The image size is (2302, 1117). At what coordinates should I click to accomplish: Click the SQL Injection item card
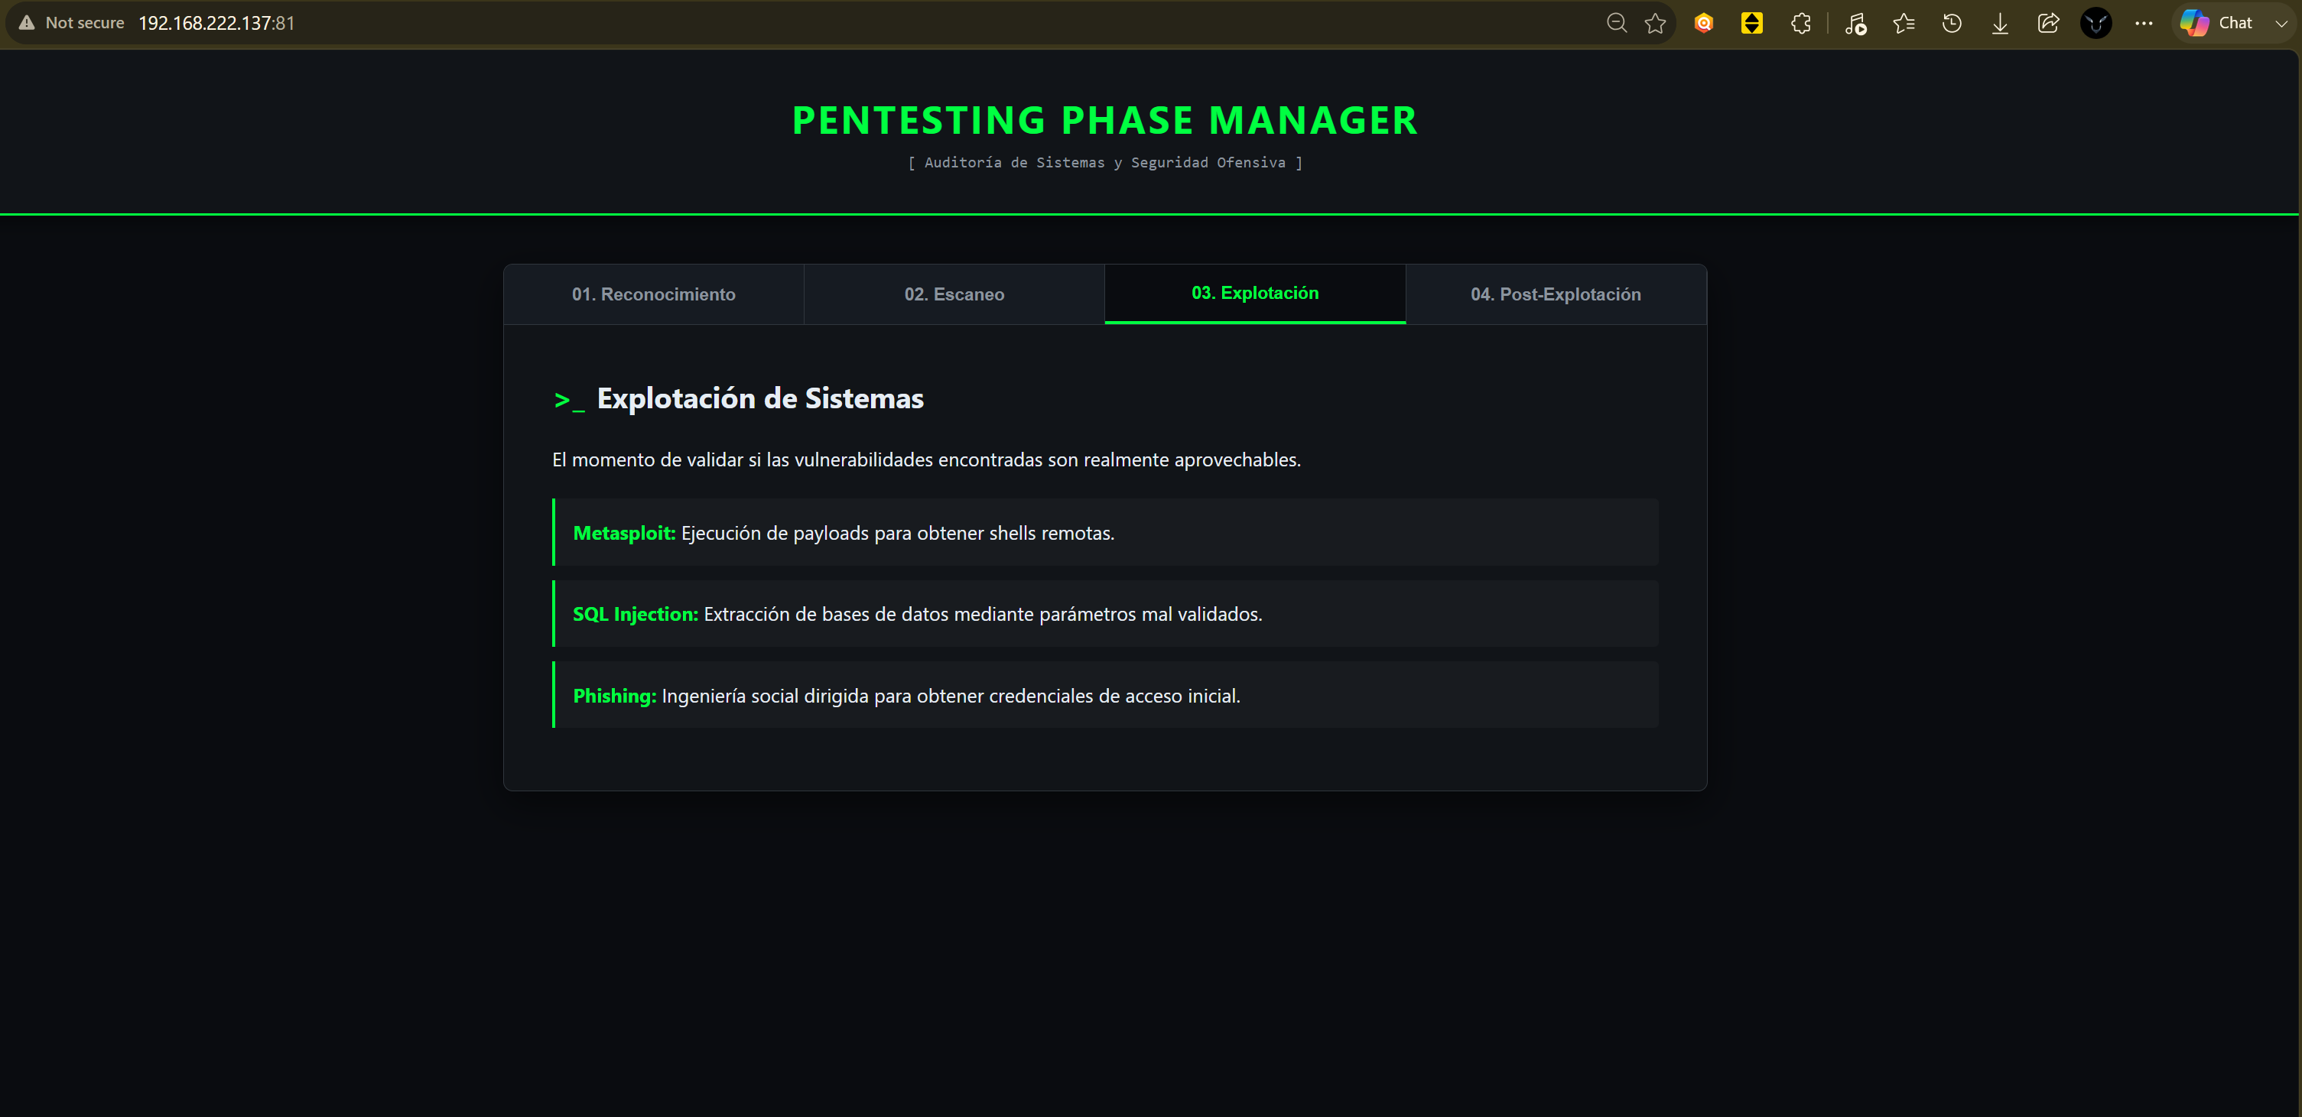(x=1105, y=614)
